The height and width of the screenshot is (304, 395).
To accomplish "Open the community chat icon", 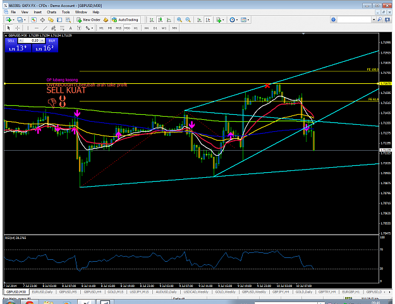I will tap(387, 20).
